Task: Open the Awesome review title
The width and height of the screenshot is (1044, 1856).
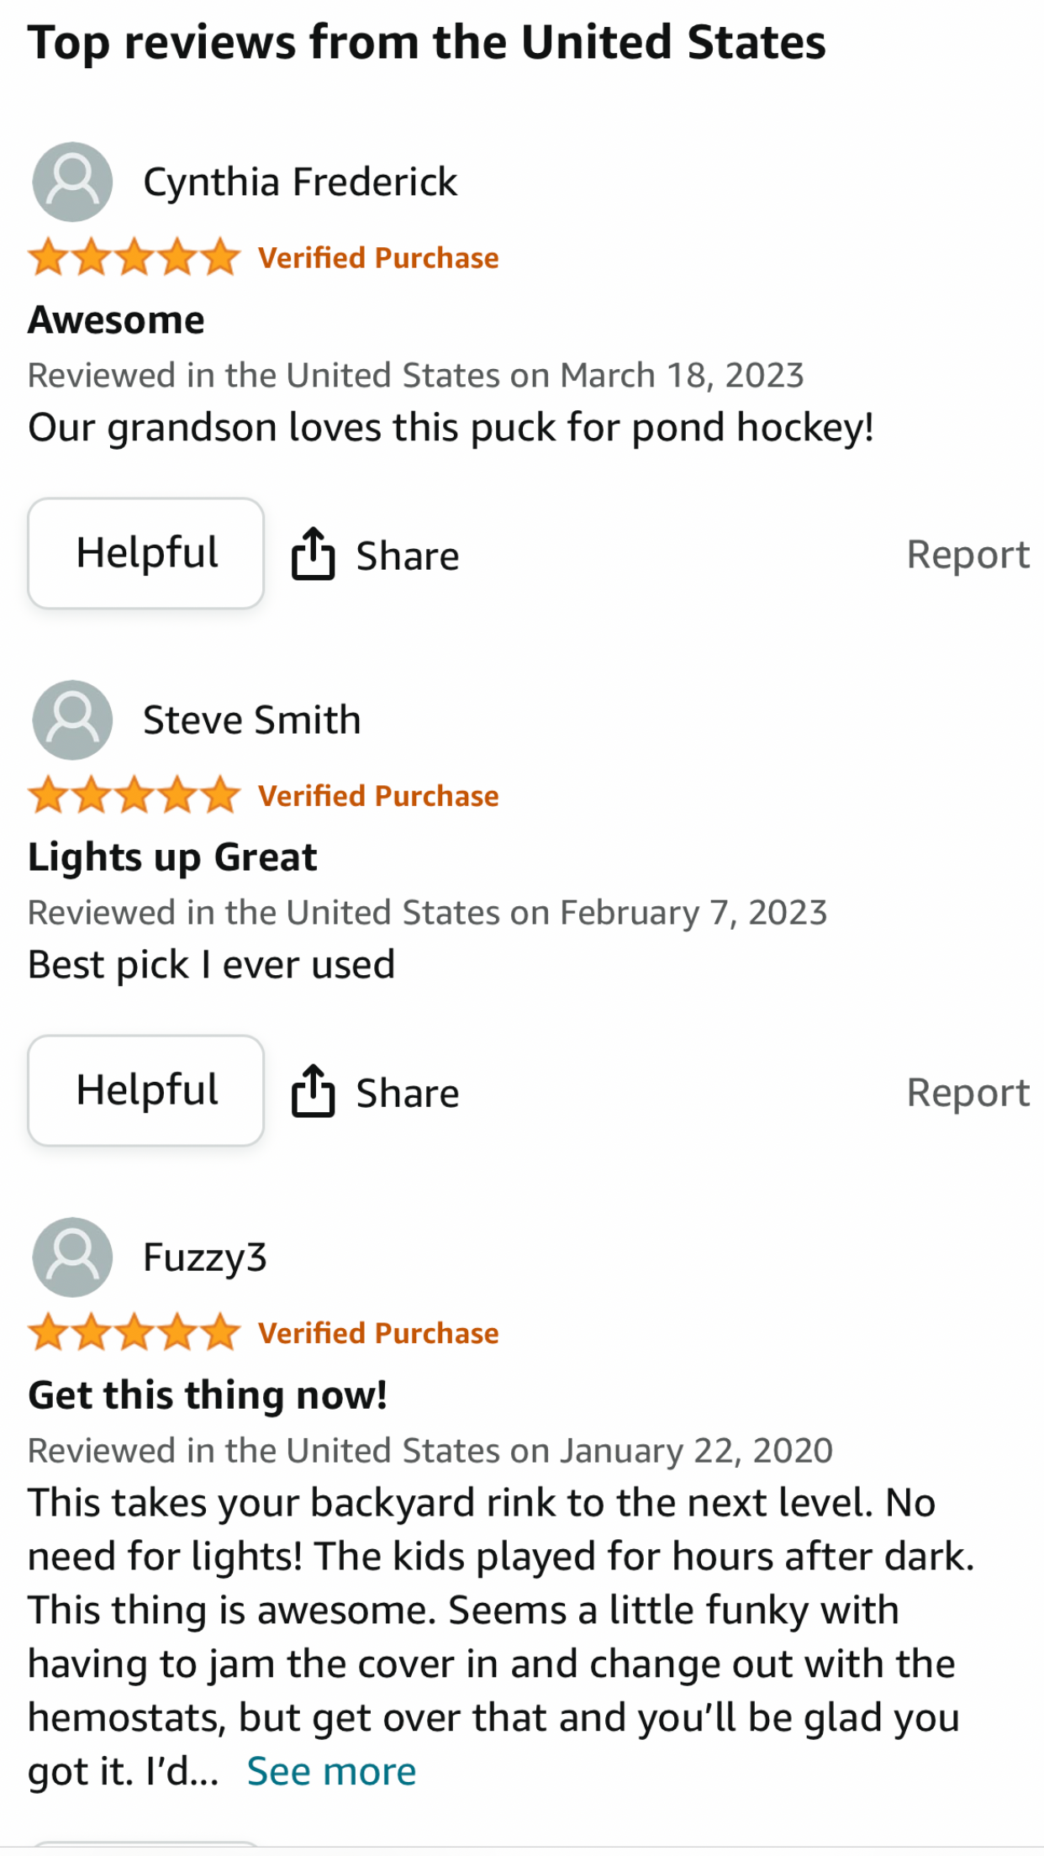Action: pyautogui.click(x=116, y=320)
